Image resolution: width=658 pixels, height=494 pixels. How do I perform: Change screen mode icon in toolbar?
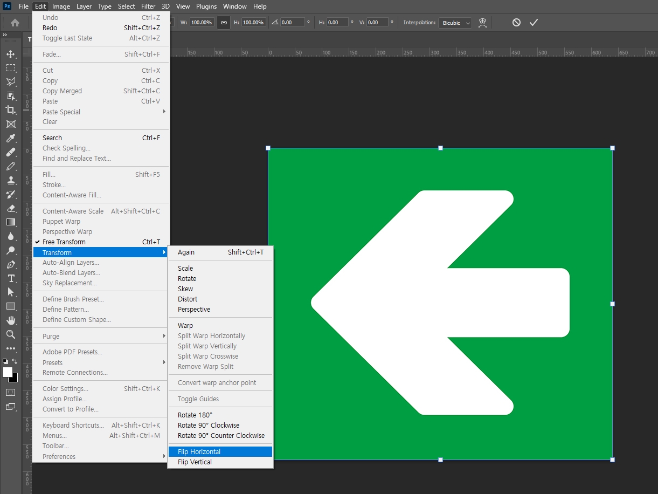point(10,407)
